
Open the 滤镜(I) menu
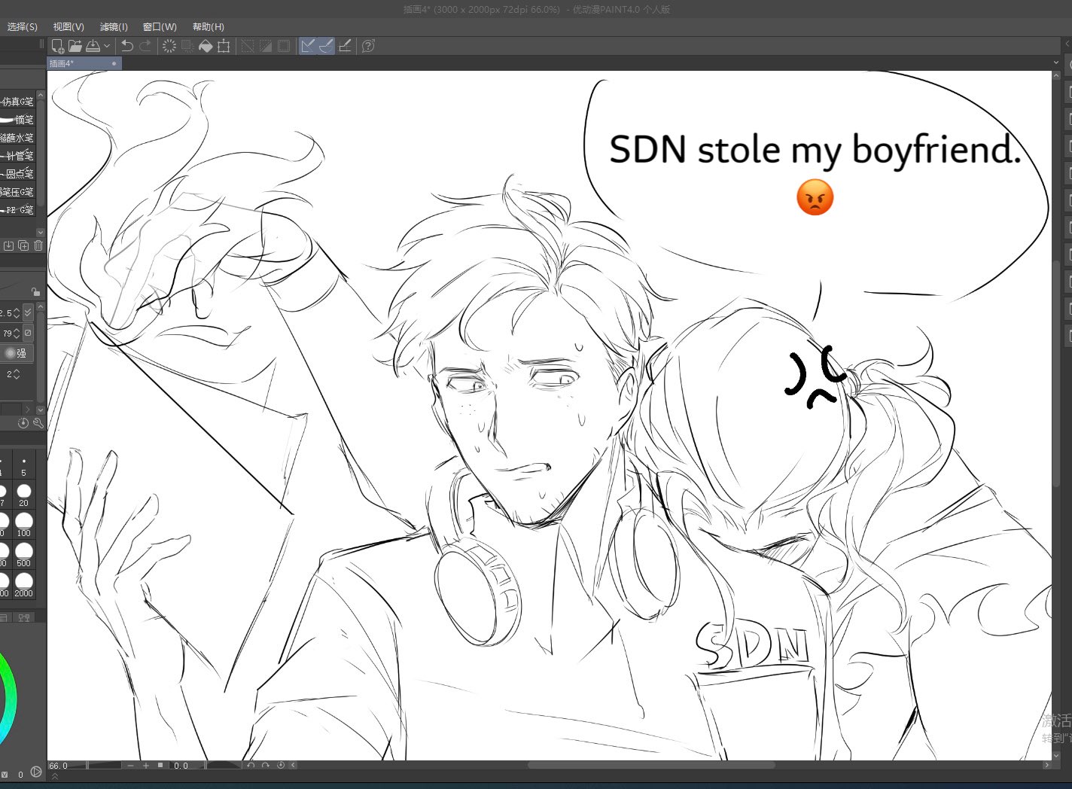(x=114, y=26)
